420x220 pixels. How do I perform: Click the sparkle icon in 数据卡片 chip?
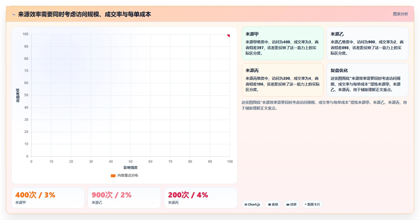306,204
